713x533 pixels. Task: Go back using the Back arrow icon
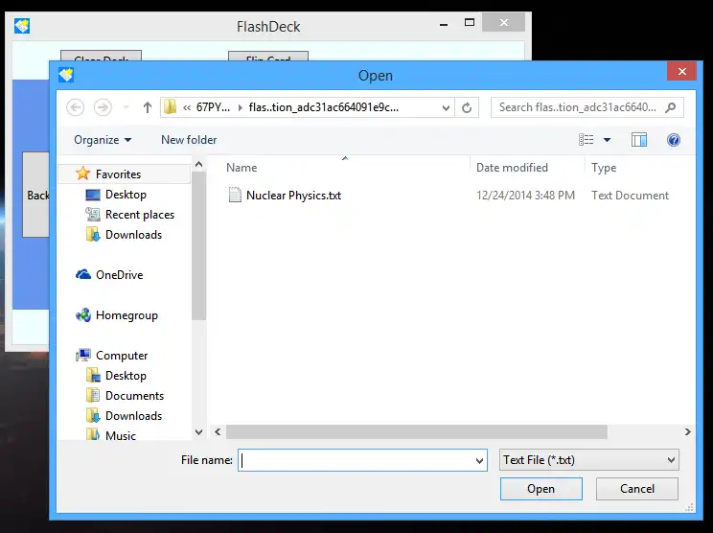[75, 107]
